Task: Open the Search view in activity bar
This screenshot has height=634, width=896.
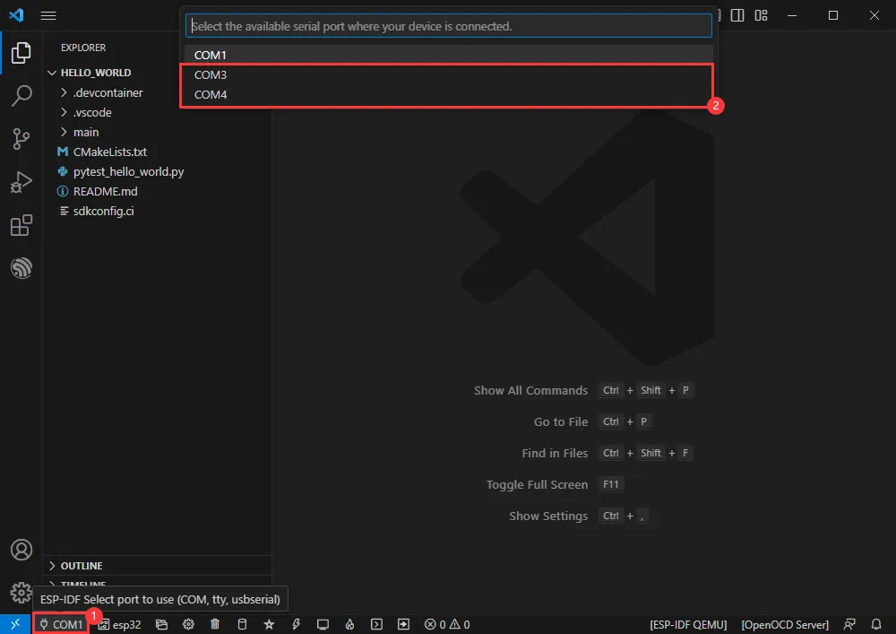Action: pyautogui.click(x=22, y=95)
